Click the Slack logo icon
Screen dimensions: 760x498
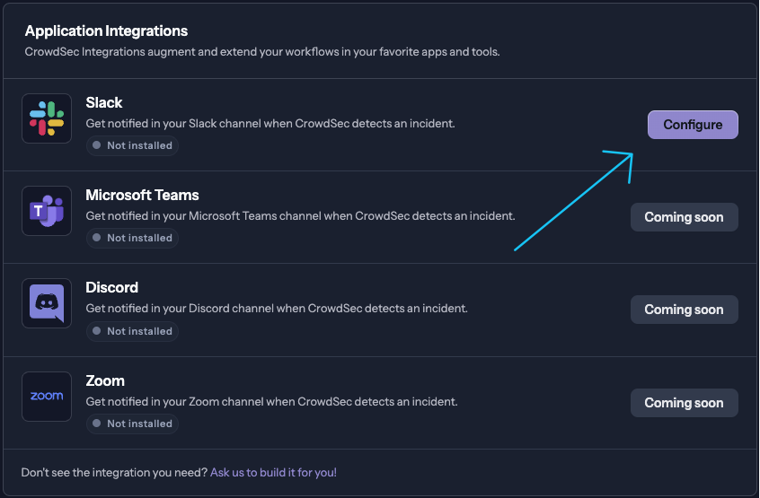click(47, 118)
